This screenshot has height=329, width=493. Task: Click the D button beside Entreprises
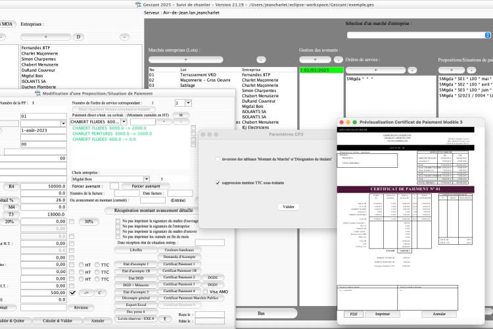pyautogui.click(x=78, y=37)
